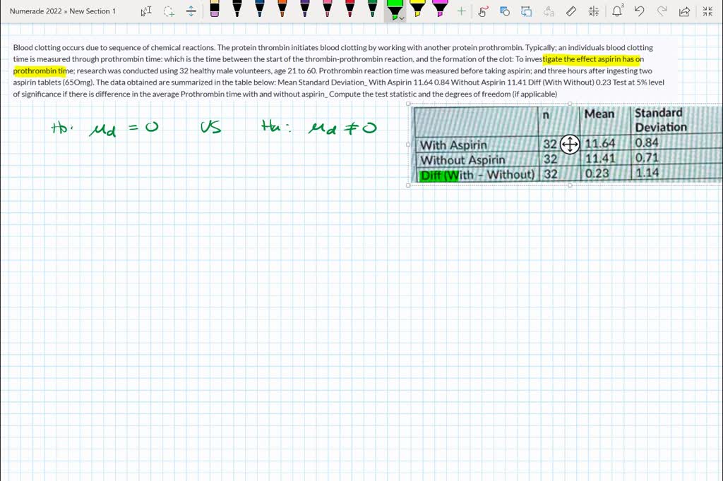Select the Eraser tool
The image size is (723, 481).
pos(215,8)
